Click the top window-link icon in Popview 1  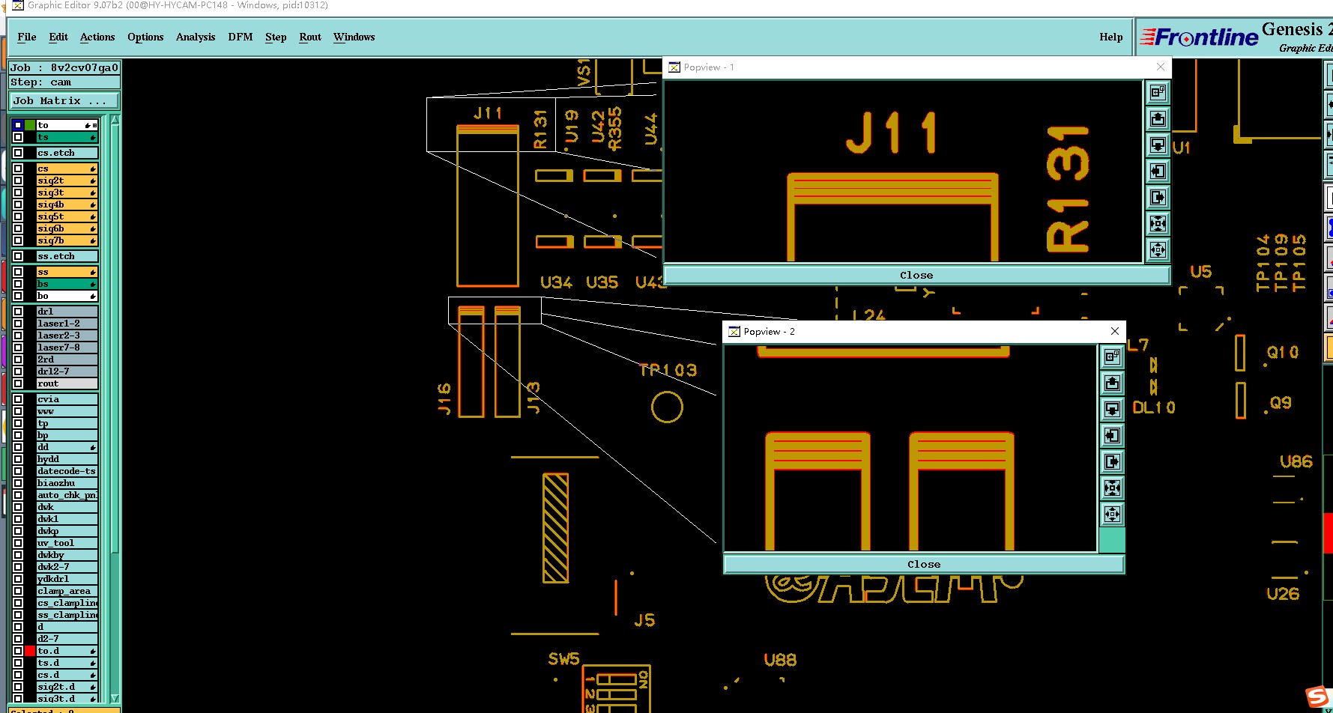(x=1158, y=92)
